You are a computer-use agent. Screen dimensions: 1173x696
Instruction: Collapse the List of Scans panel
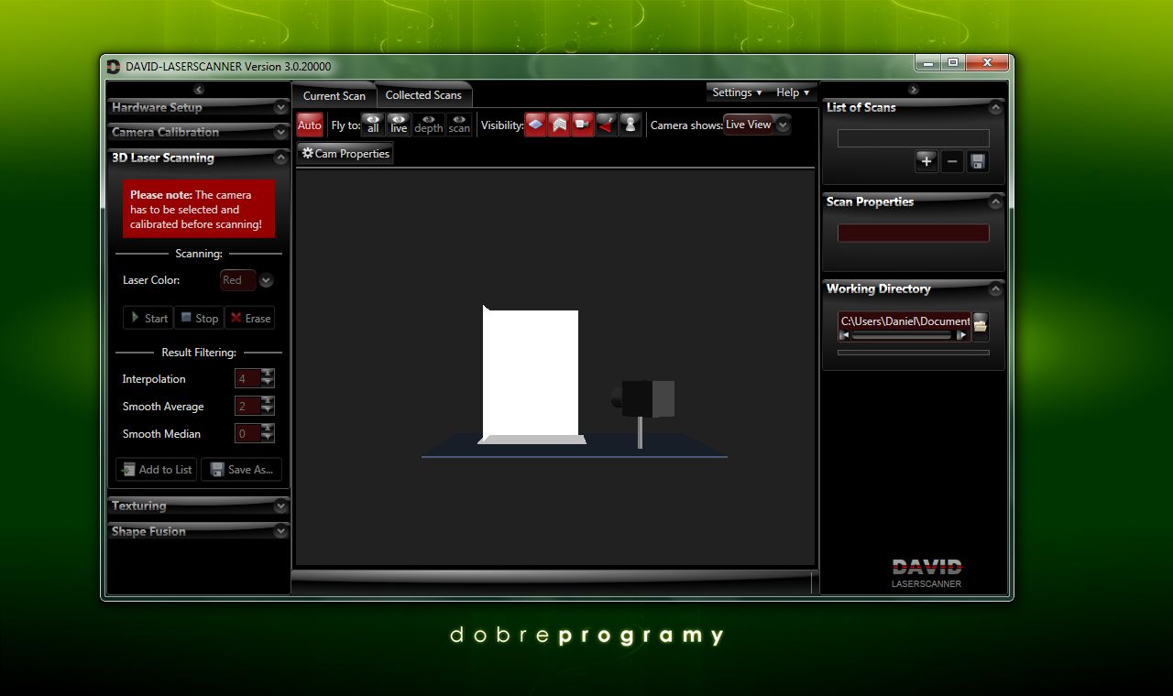pos(995,107)
